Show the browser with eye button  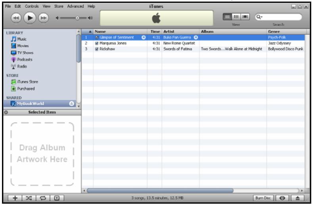click(282, 198)
